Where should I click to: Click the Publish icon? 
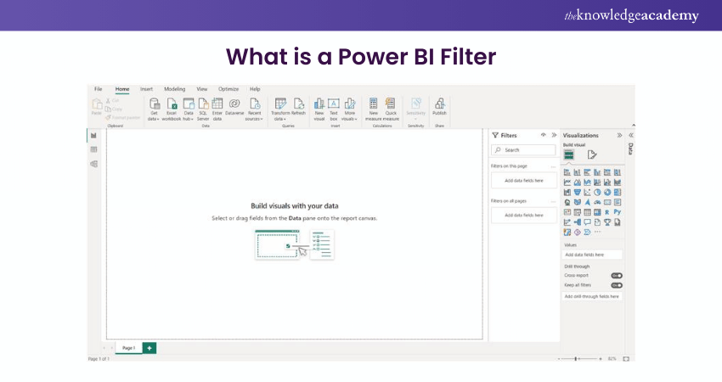tap(439, 104)
